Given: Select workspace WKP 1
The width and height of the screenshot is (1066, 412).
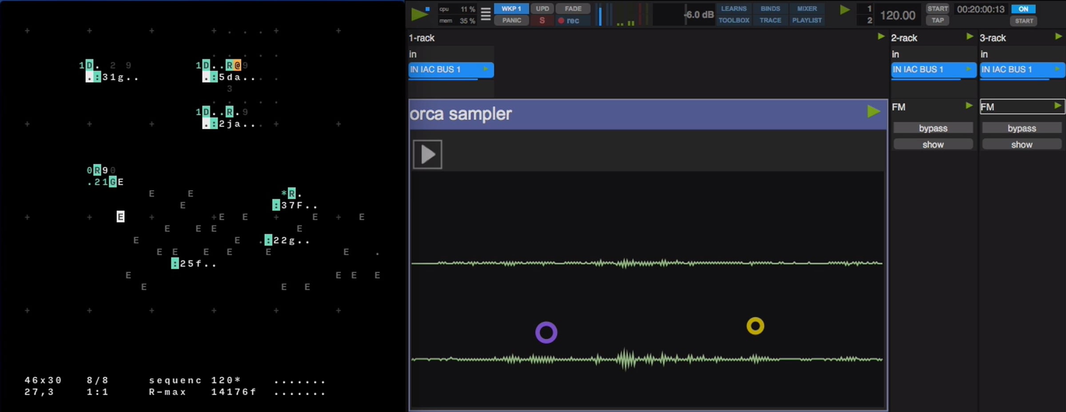Looking at the screenshot, I should (x=511, y=8).
